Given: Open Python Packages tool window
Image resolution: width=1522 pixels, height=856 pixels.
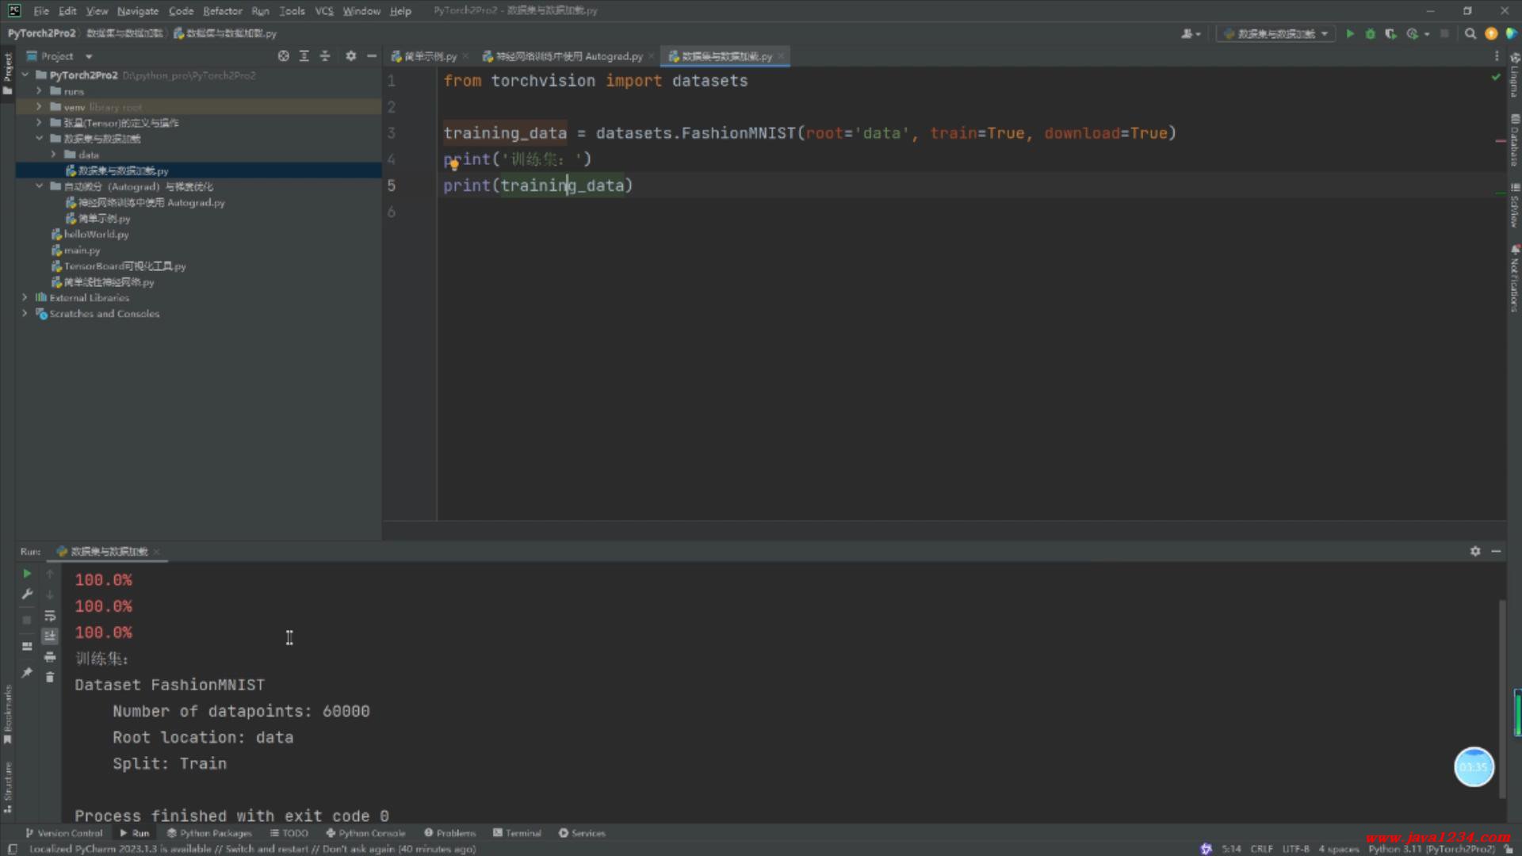Looking at the screenshot, I should tap(209, 833).
